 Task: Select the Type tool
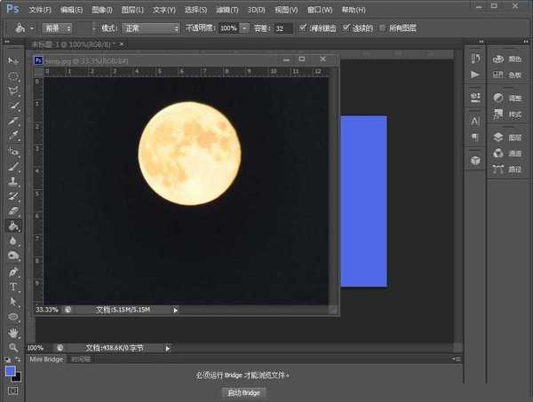13,287
